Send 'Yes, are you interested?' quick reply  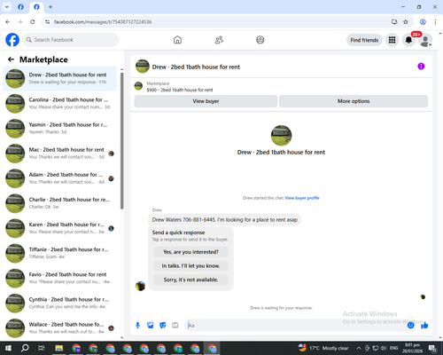click(190, 252)
